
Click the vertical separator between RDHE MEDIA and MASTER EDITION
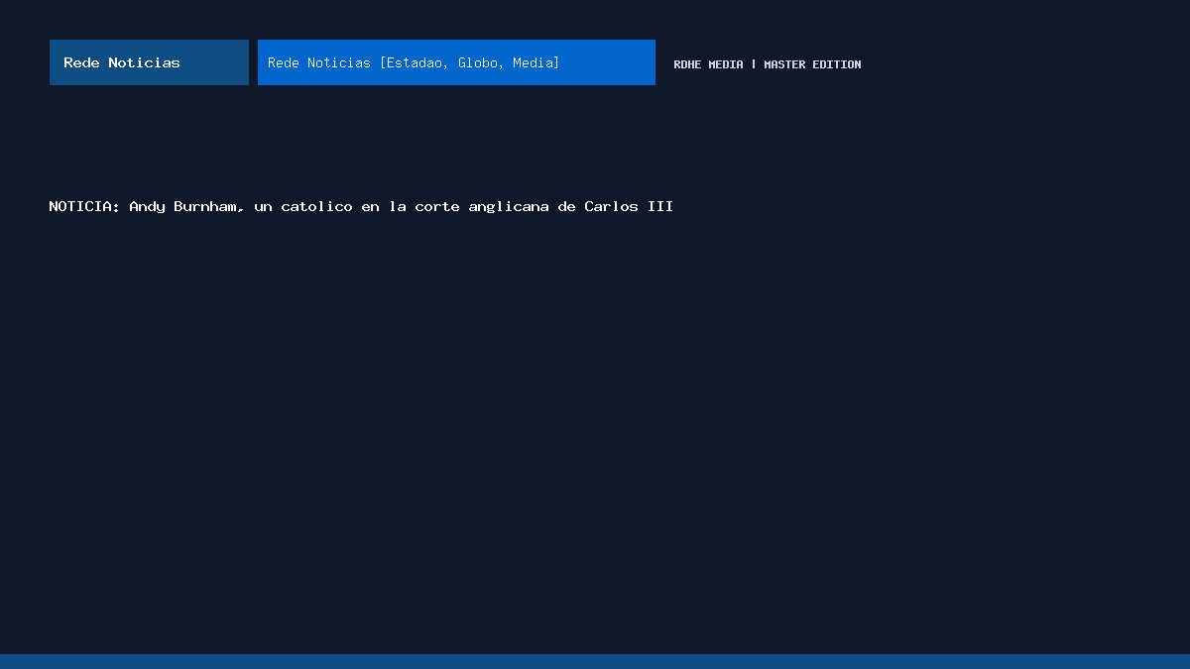(754, 64)
